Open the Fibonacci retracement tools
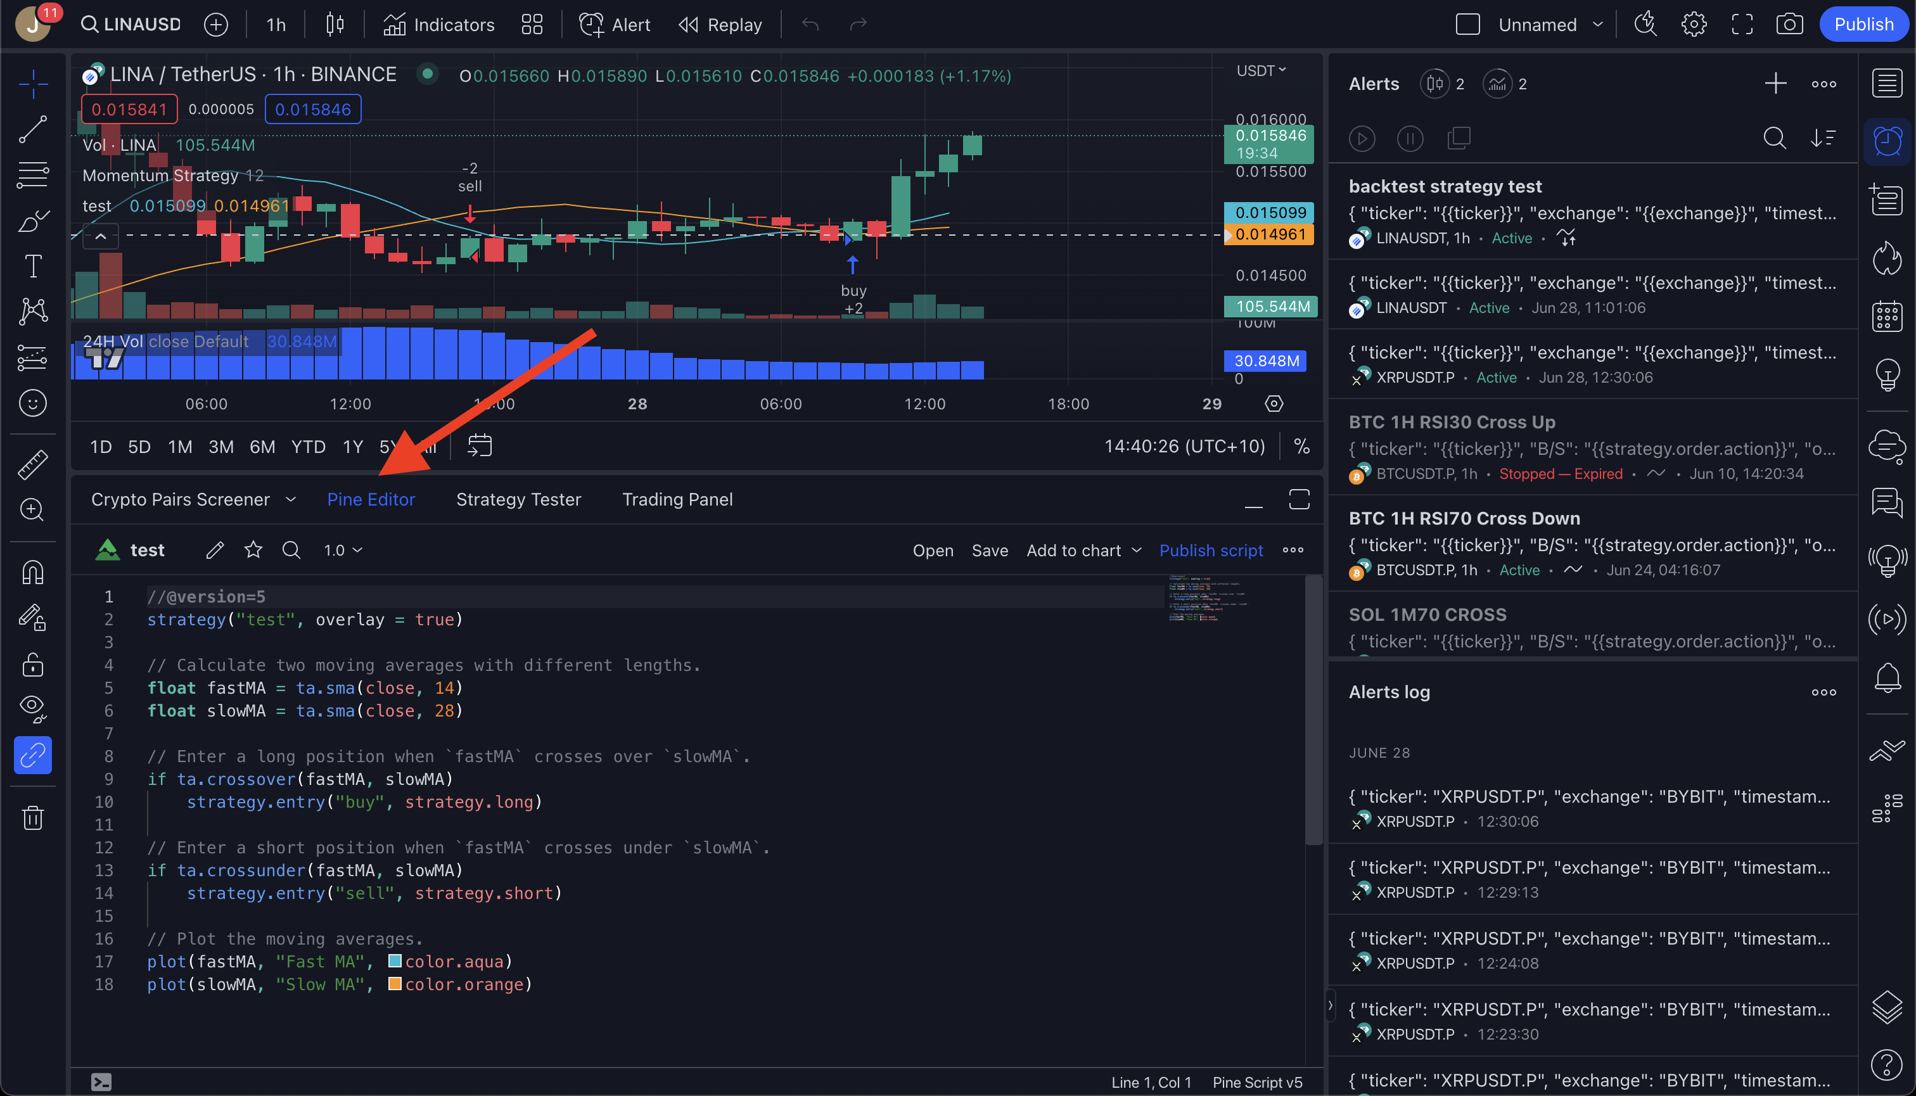The width and height of the screenshot is (1916, 1096). click(x=33, y=175)
